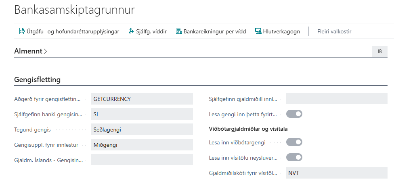The height and width of the screenshot is (185, 394).
Task: Turn off Lesa inn vísitölu neysluverðs switch
Action: point(294,157)
